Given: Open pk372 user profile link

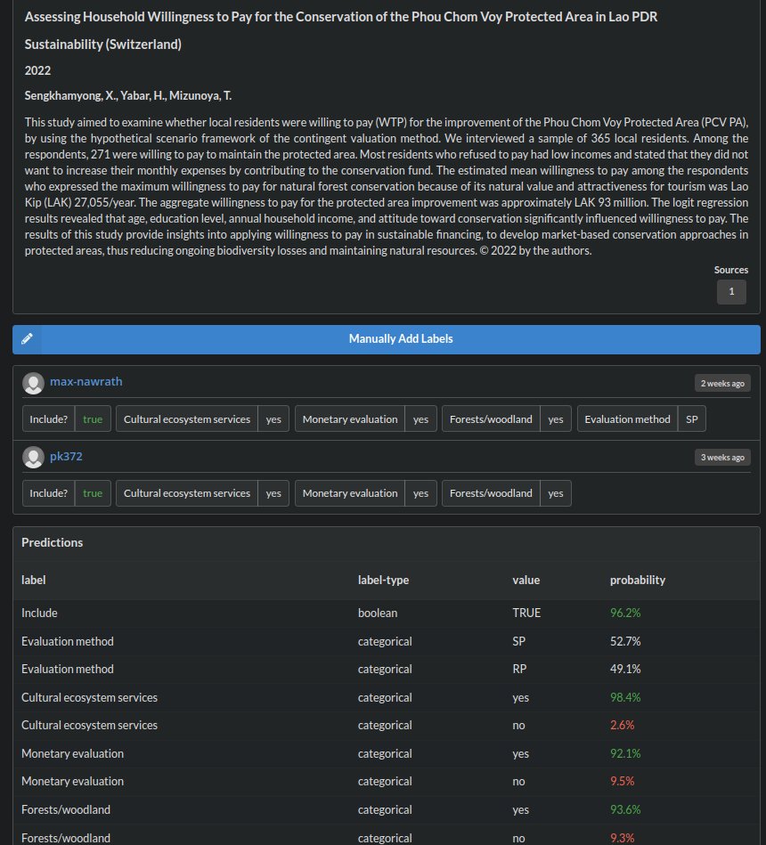Looking at the screenshot, I should click(66, 457).
